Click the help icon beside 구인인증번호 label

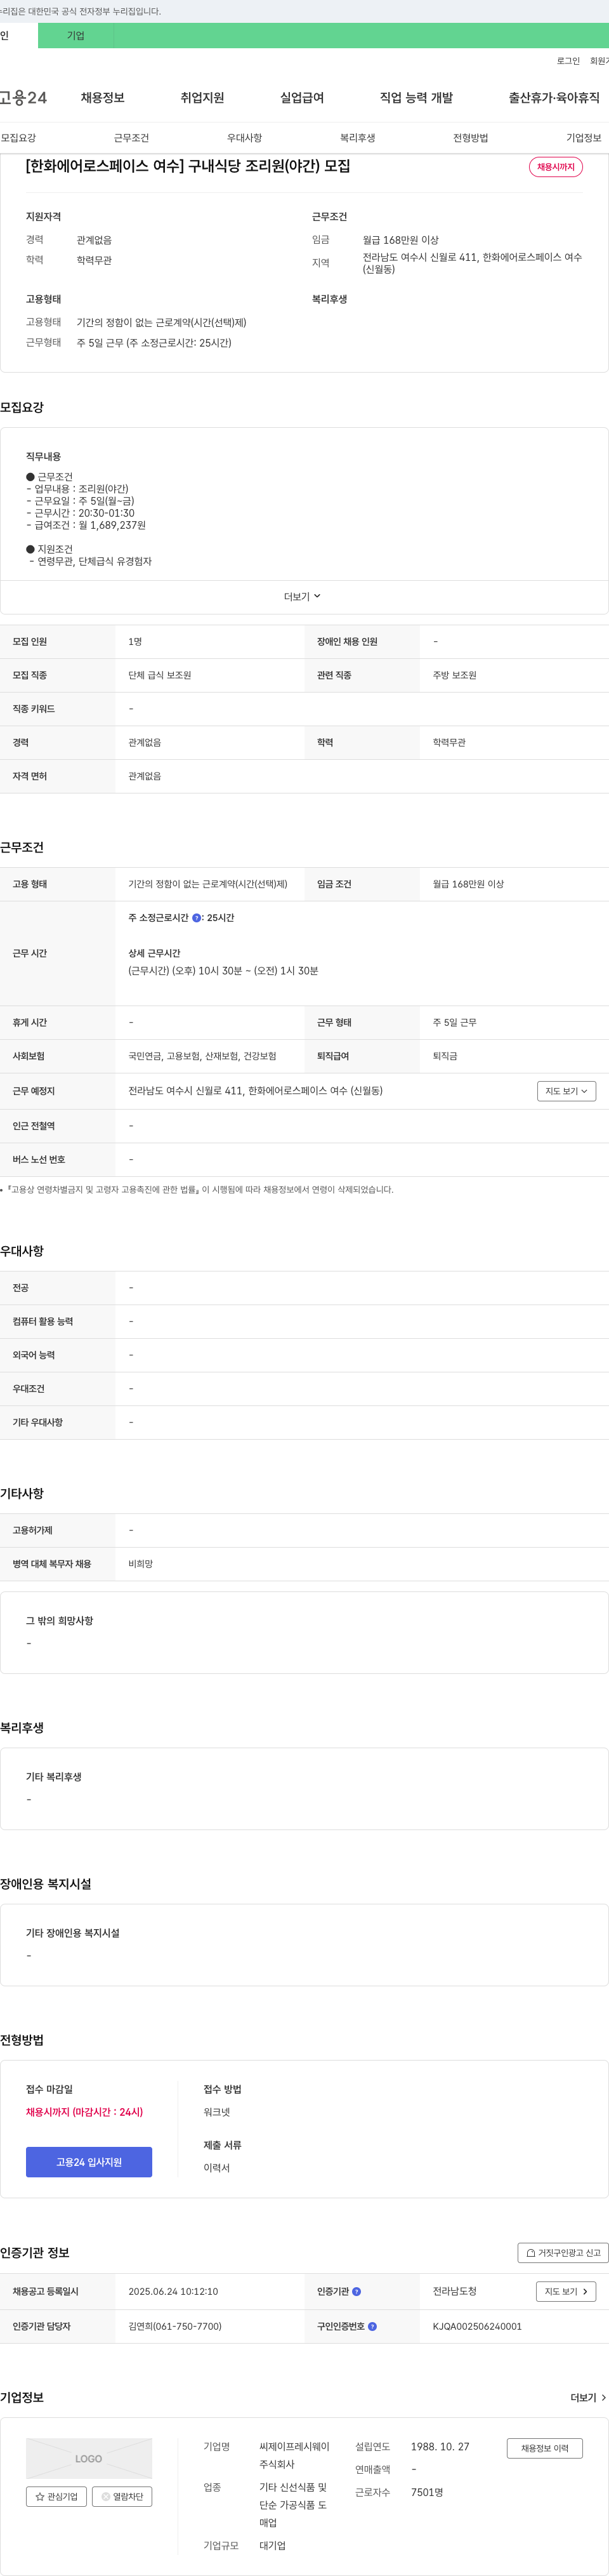(x=372, y=2326)
